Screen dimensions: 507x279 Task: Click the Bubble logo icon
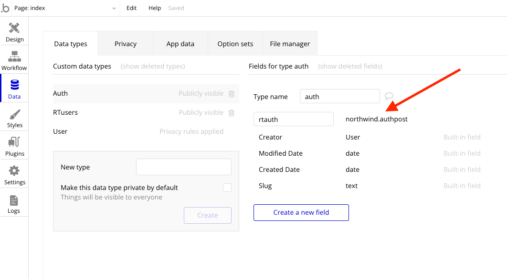[5, 8]
